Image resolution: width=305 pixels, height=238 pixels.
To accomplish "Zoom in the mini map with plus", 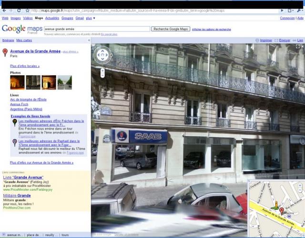I will [x=300, y=185].
